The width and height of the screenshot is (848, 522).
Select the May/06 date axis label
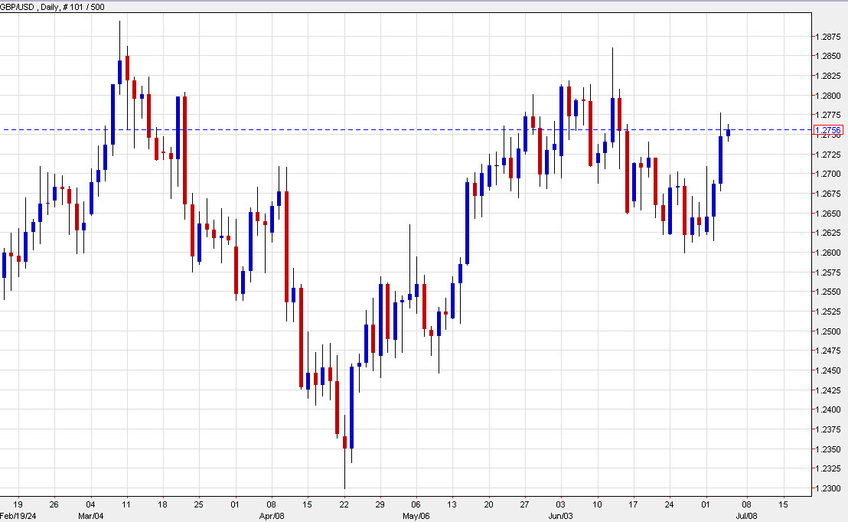416,515
